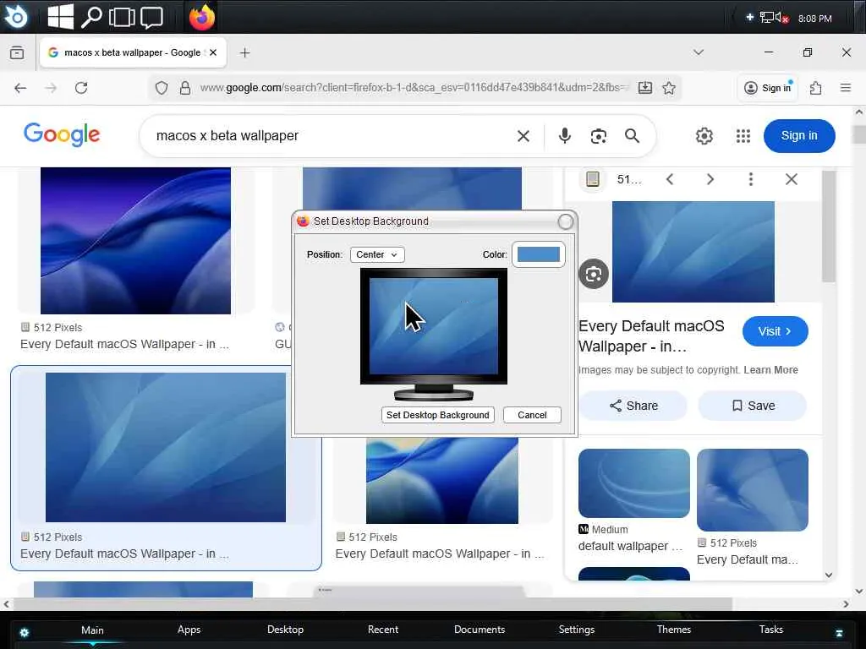Search inside image with Lens overlay button

point(594,274)
